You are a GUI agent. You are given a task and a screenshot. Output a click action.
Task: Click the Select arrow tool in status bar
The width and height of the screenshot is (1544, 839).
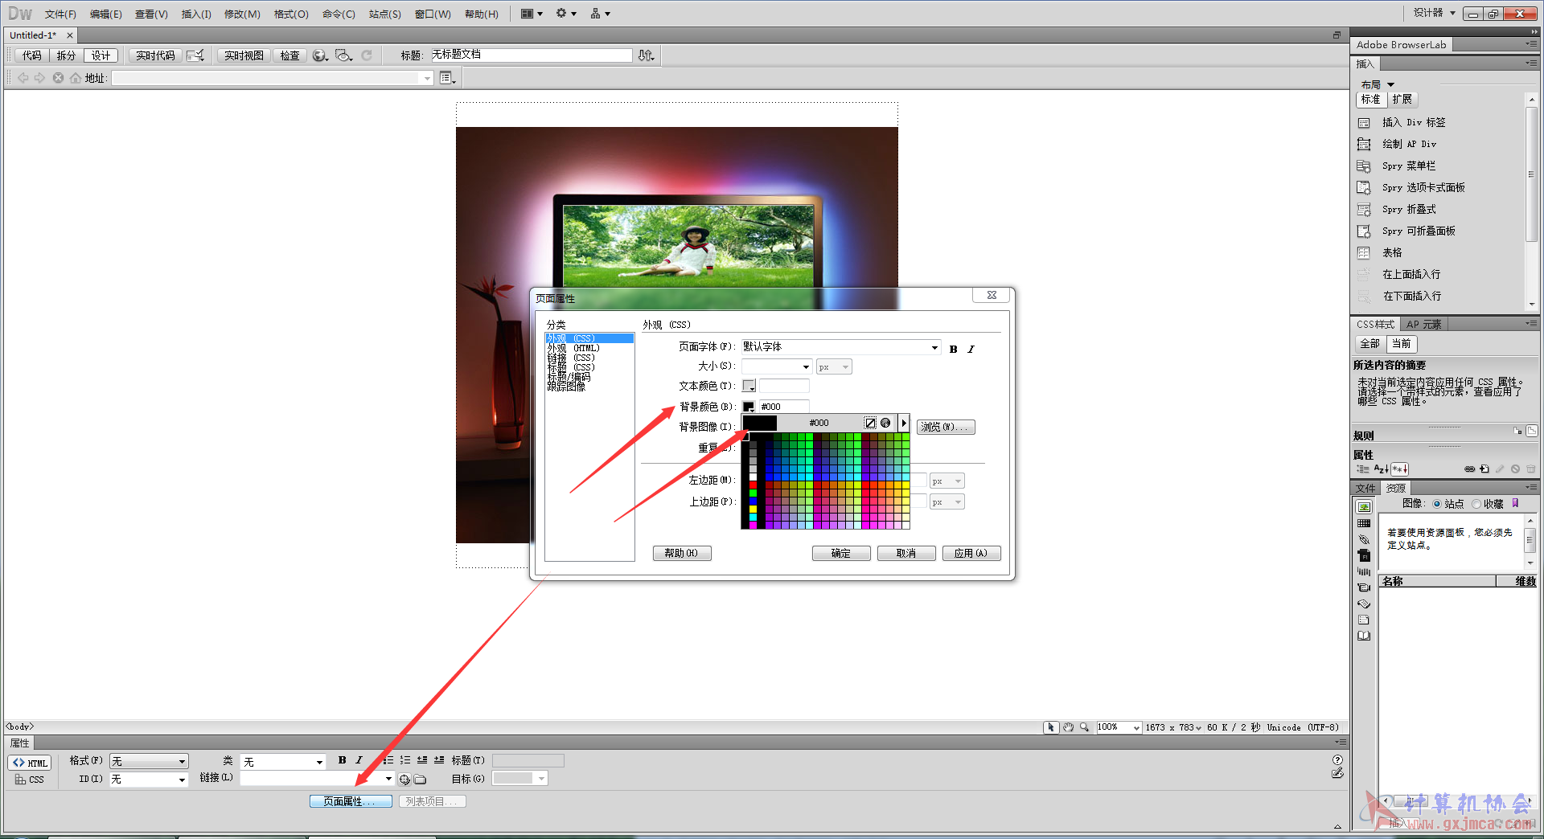(x=1051, y=727)
